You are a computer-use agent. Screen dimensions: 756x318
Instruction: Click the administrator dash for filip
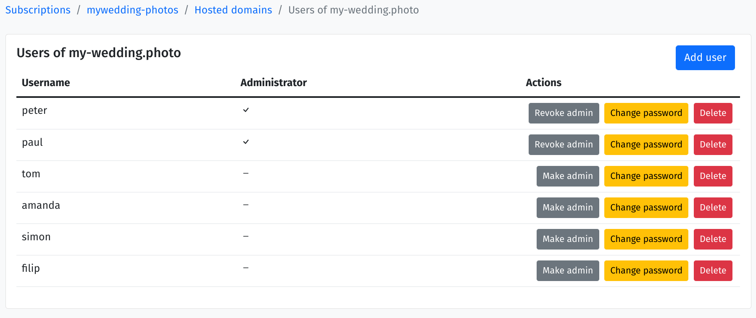tap(246, 268)
